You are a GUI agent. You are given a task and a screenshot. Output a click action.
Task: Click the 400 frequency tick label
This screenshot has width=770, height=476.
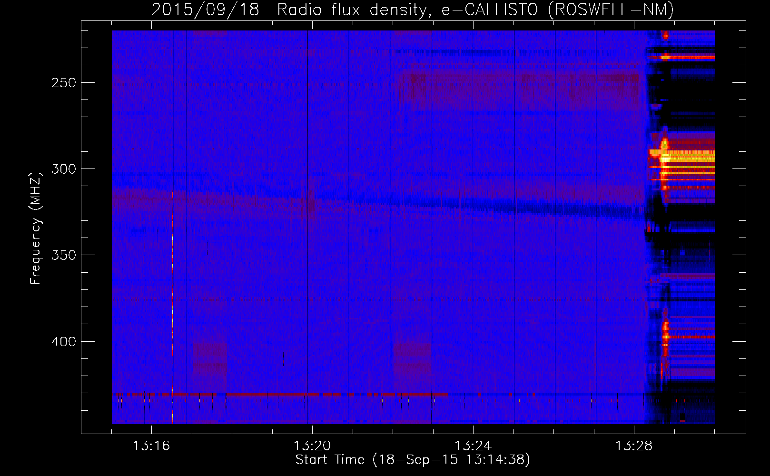(x=64, y=342)
